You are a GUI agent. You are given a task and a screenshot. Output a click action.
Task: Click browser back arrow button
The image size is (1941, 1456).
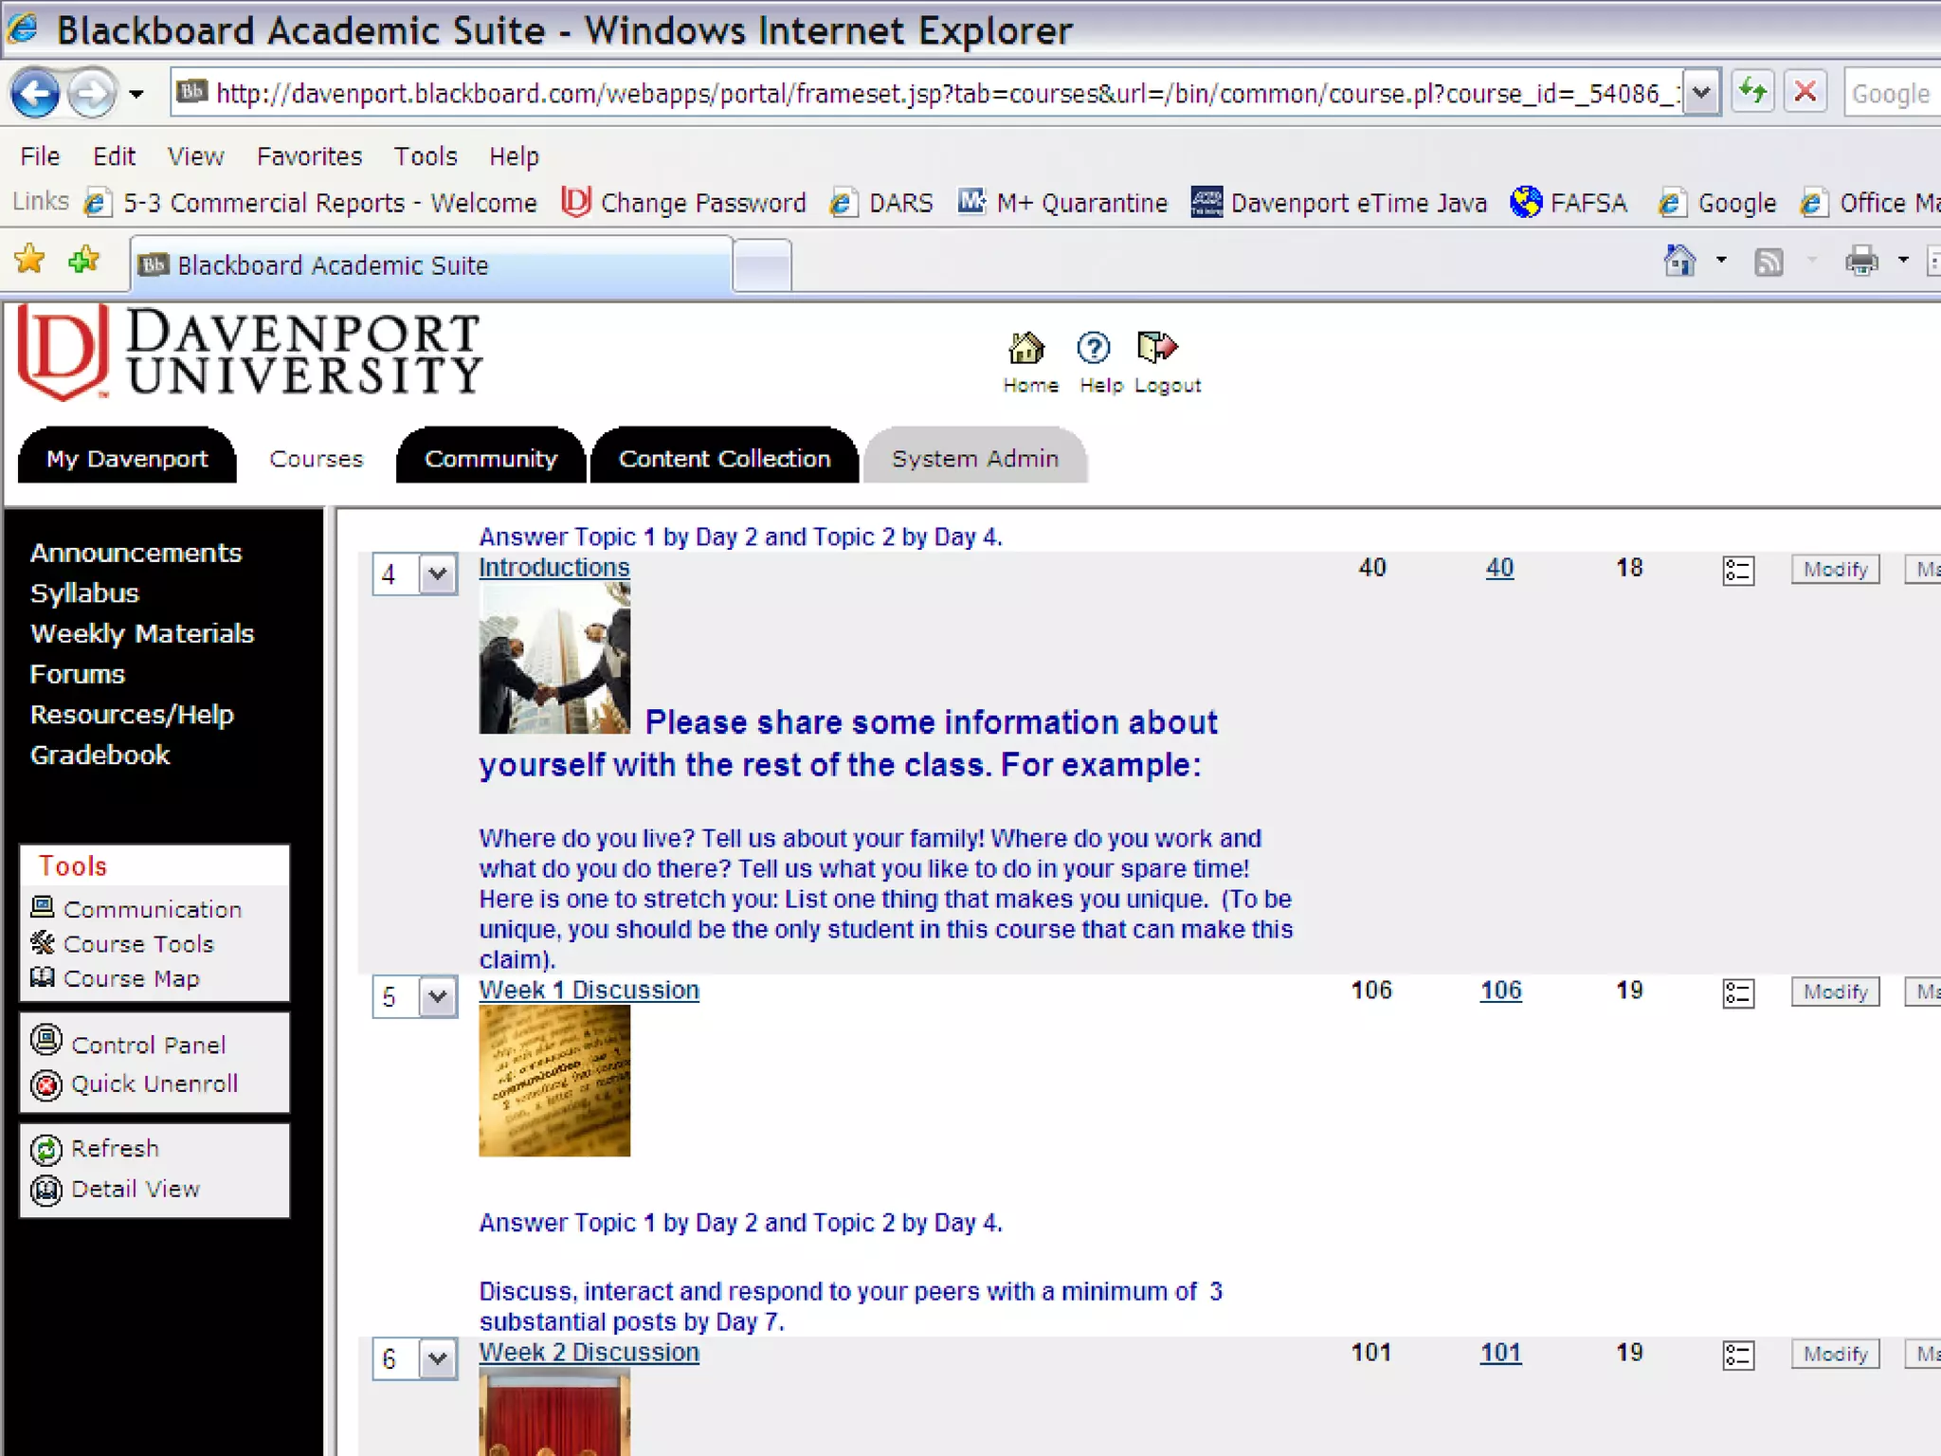point(36,94)
